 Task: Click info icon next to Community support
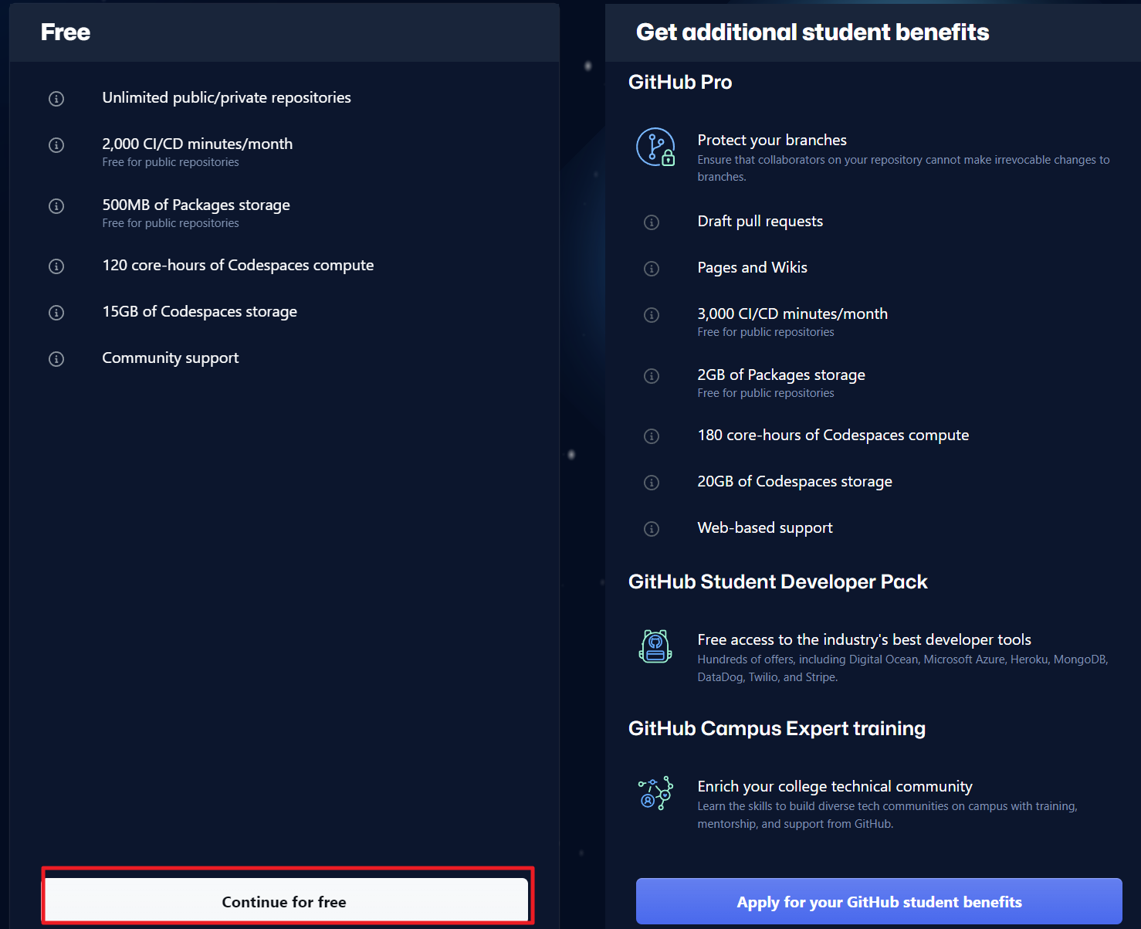coord(56,359)
